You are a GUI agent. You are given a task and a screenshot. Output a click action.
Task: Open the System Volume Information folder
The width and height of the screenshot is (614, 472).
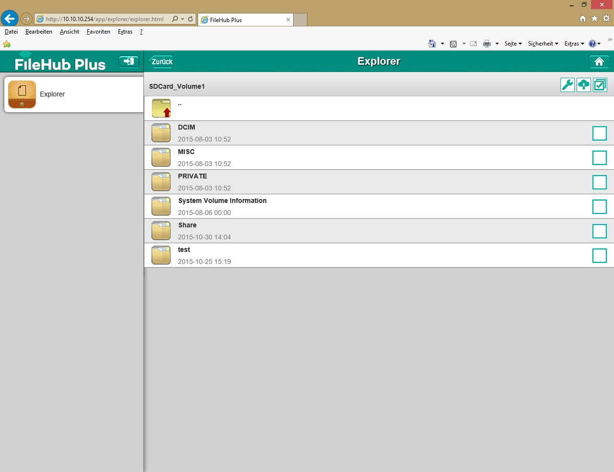pos(222,201)
